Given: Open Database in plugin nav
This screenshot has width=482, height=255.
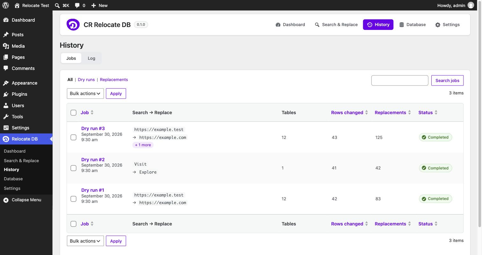Looking at the screenshot, I should point(413,25).
